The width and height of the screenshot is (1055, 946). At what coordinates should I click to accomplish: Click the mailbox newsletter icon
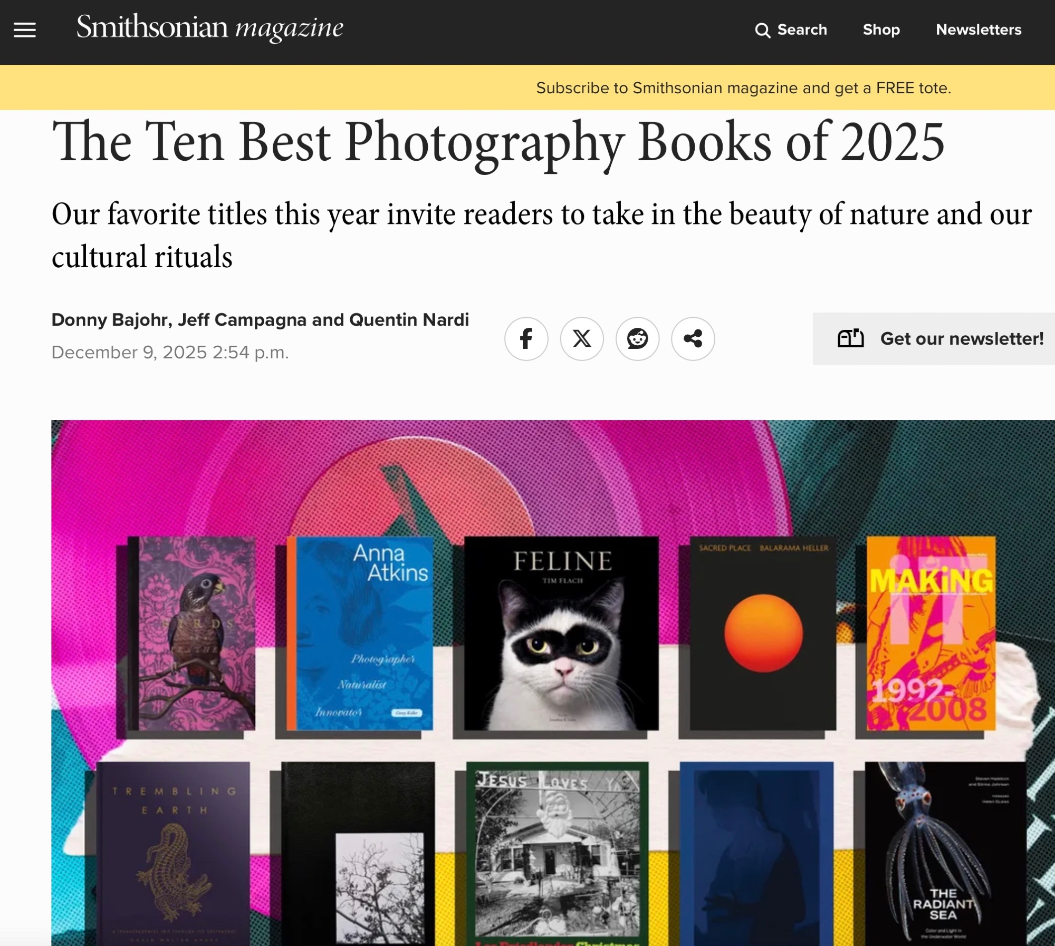coord(850,338)
